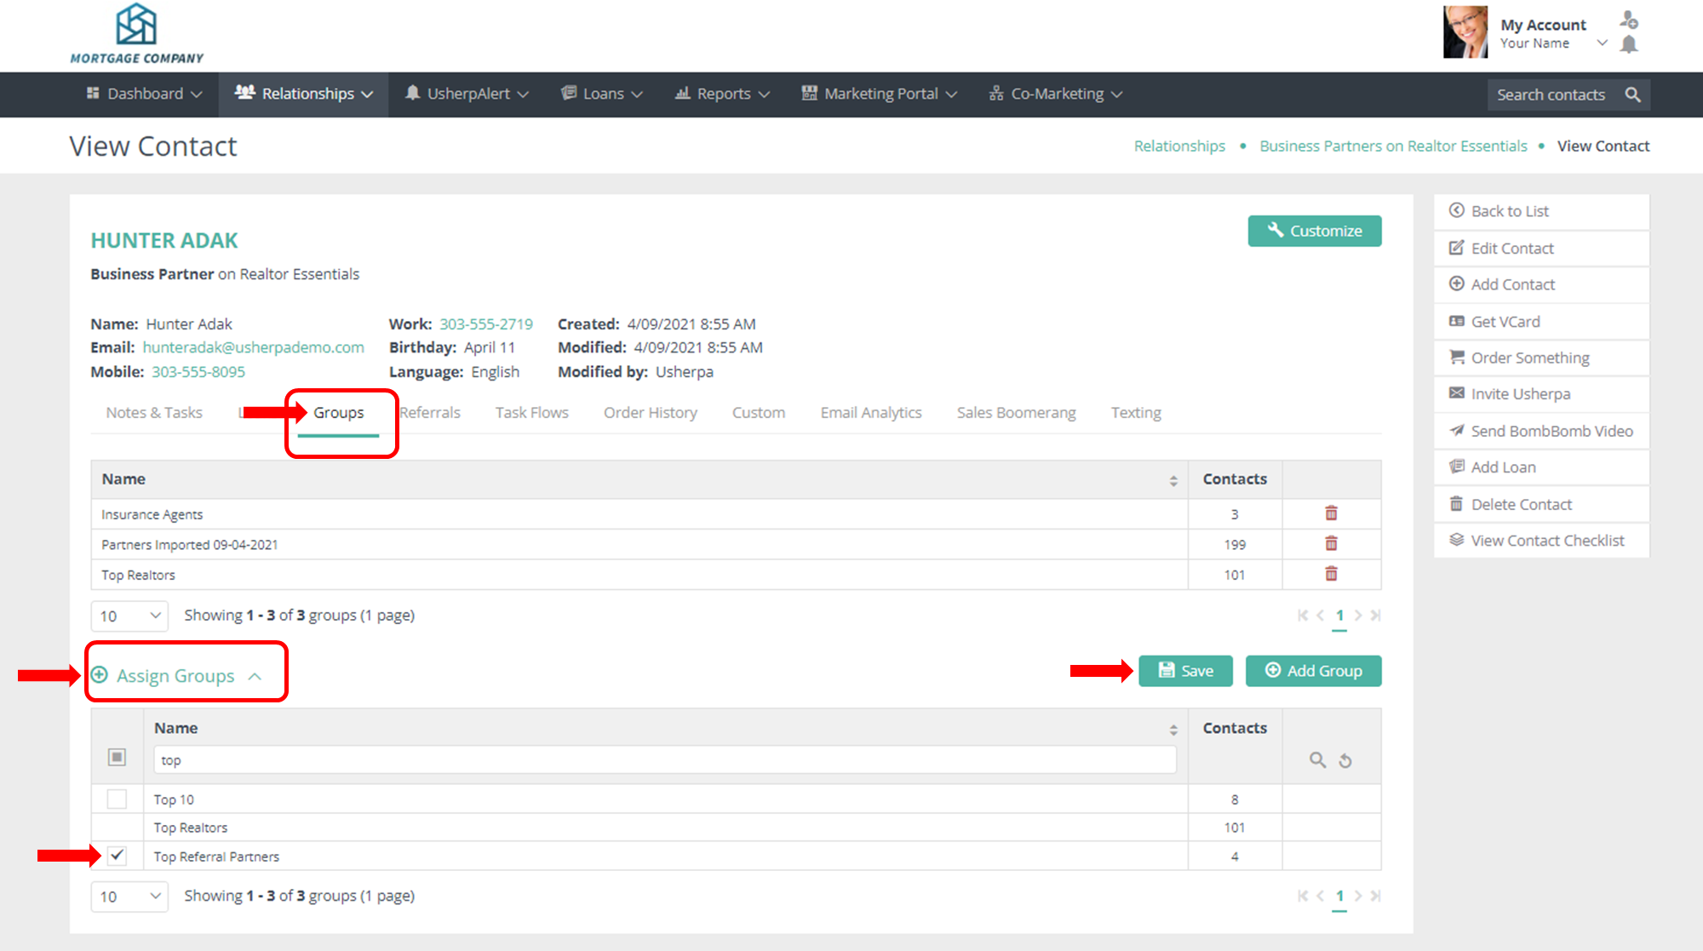
Task: Open page size dropdown under assigned groups
Action: [x=129, y=616]
